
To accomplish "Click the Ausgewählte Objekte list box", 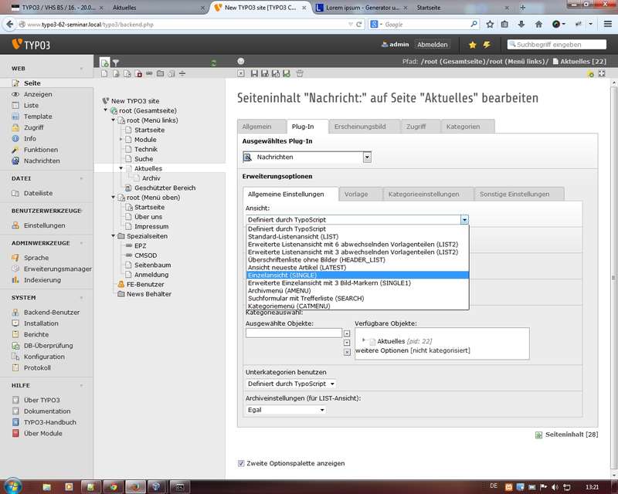I will pyautogui.click(x=294, y=333).
